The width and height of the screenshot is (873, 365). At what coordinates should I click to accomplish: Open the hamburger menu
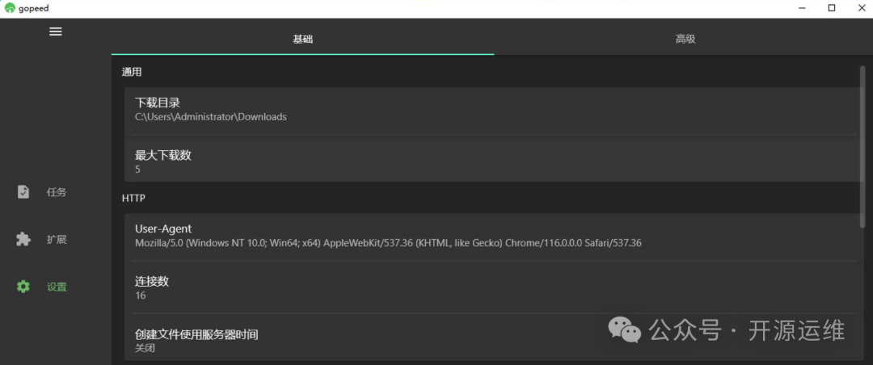pos(56,31)
